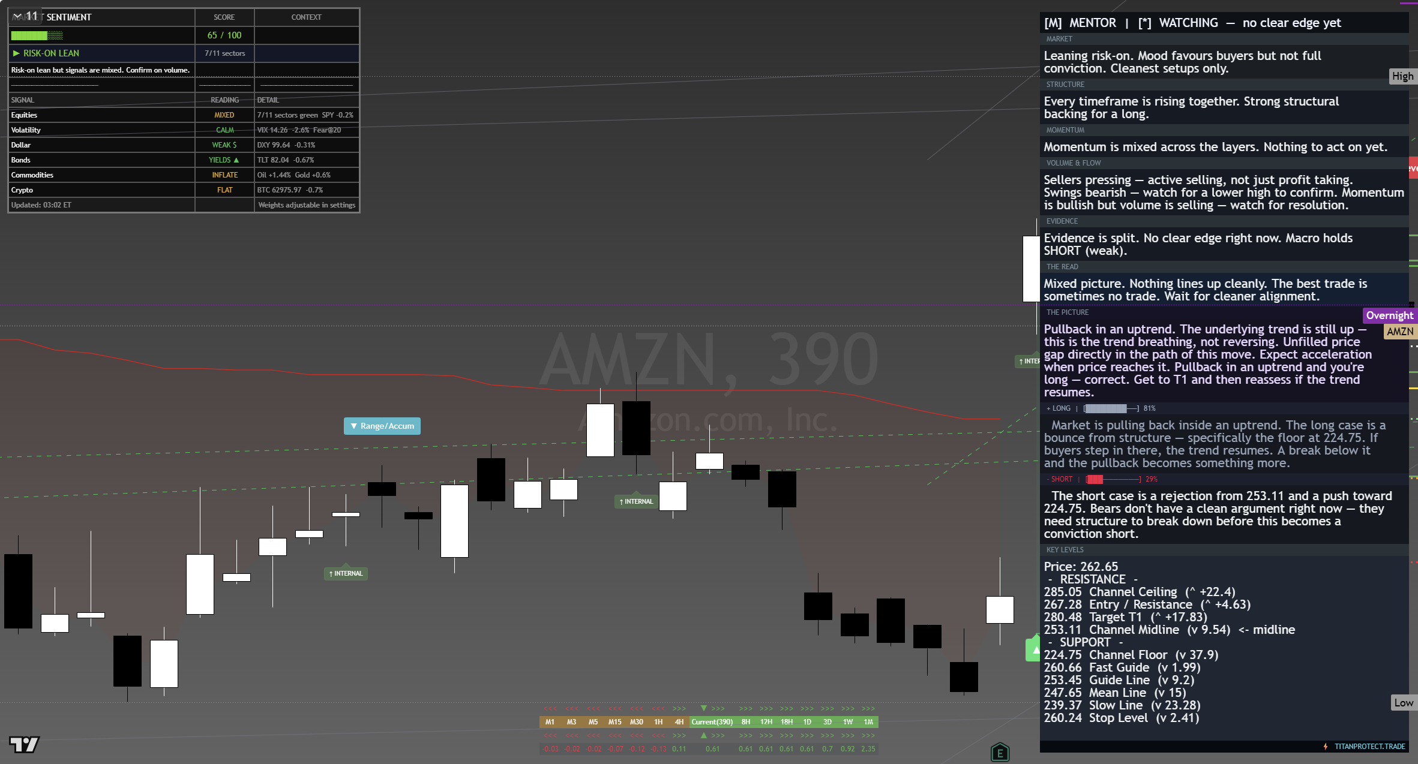The image size is (1418, 764).
Task: Click the -0.13 momentum value
Action: point(658,749)
